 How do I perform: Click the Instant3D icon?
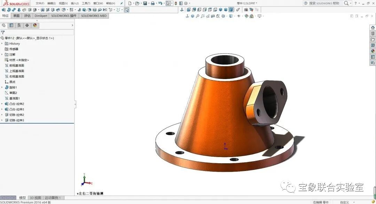pos(127,10)
